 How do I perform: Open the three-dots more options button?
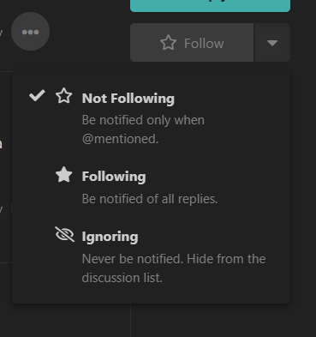[30, 32]
